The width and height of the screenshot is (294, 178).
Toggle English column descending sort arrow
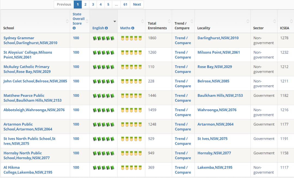pyautogui.click(x=115, y=22)
